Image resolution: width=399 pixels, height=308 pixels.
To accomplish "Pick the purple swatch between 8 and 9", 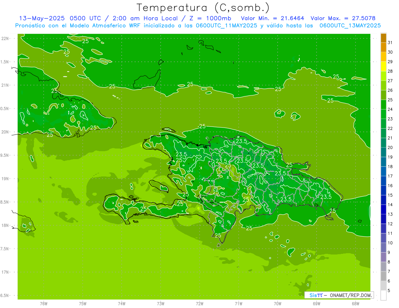I will 383,257.
